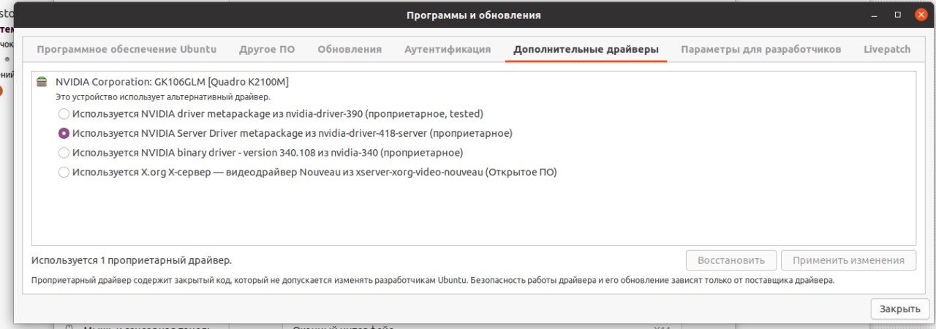This screenshot has width=936, height=329.
Task: Switch to the 'Другое ПО' tab
Action: point(267,50)
